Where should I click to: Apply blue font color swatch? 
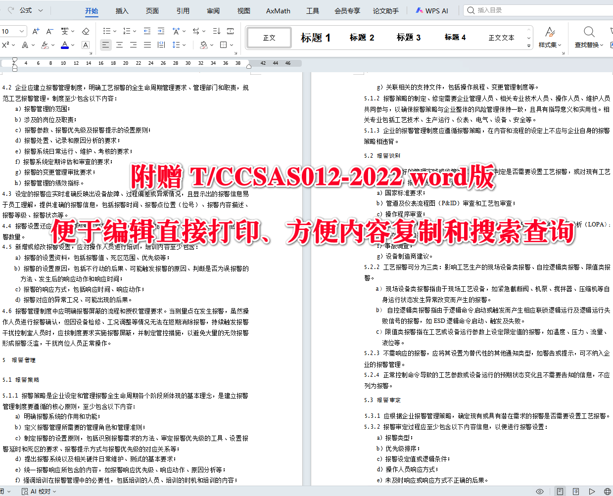[65, 45]
